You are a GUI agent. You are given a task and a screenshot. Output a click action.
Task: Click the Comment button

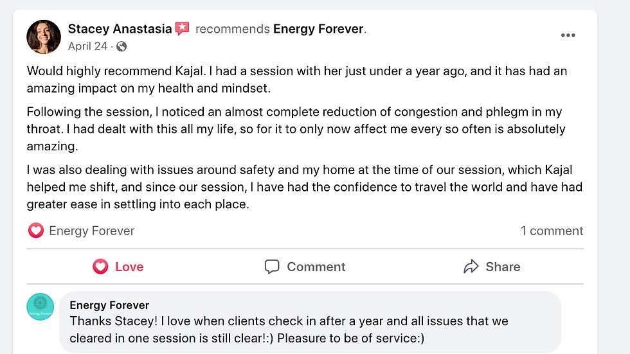[x=305, y=267]
